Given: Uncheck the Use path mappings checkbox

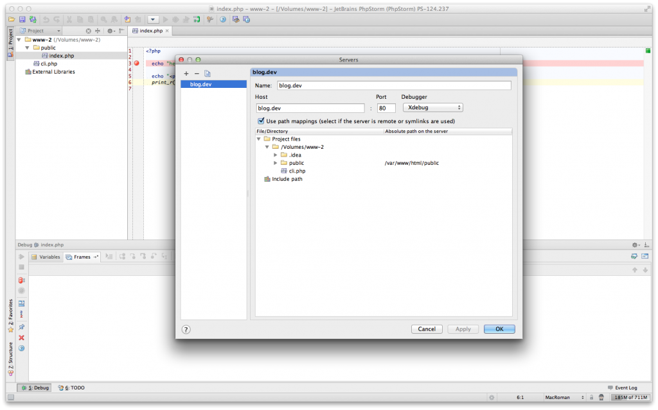Looking at the screenshot, I should [x=261, y=121].
